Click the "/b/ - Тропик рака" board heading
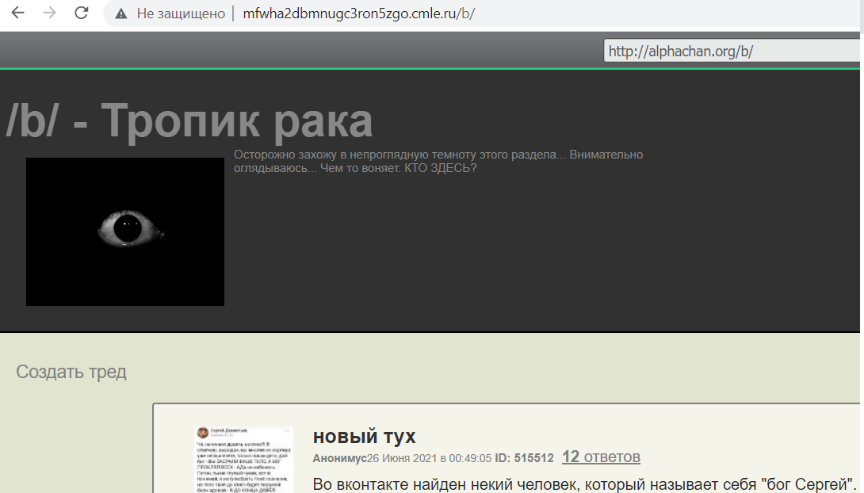 (189, 121)
